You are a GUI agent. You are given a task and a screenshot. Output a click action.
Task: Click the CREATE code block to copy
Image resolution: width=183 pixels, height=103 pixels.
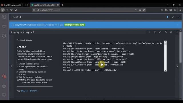tap(113, 57)
